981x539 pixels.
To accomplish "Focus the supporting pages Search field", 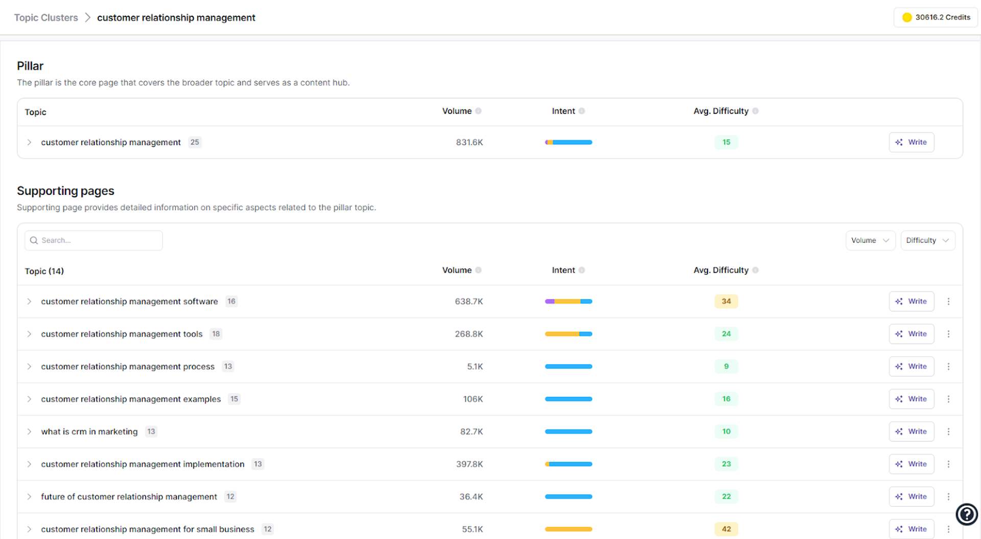I will (94, 240).
